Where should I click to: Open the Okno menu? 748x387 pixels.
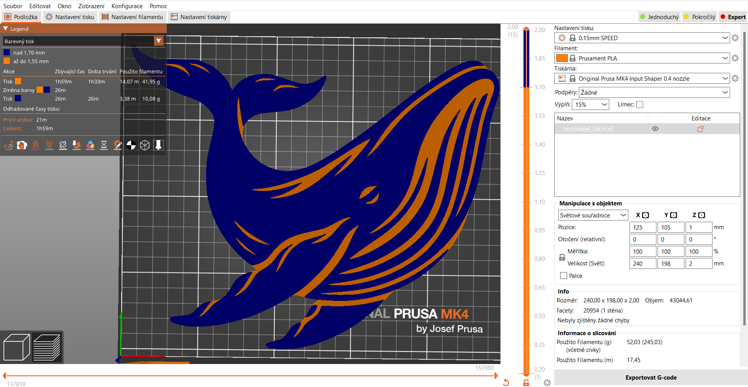coord(64,6)
